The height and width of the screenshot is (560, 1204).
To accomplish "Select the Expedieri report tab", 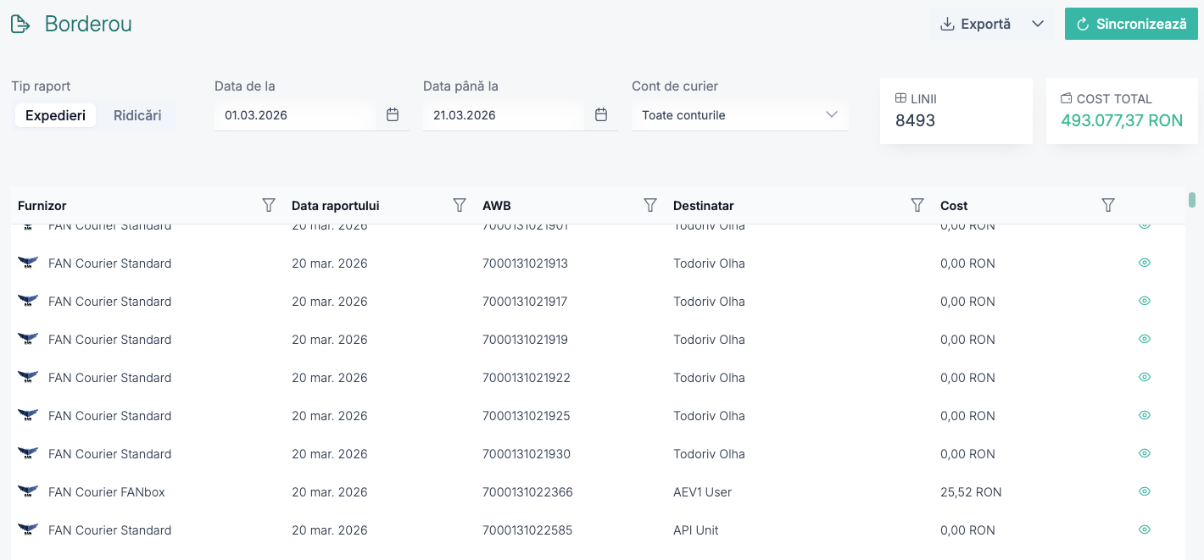I will (55, 114).
